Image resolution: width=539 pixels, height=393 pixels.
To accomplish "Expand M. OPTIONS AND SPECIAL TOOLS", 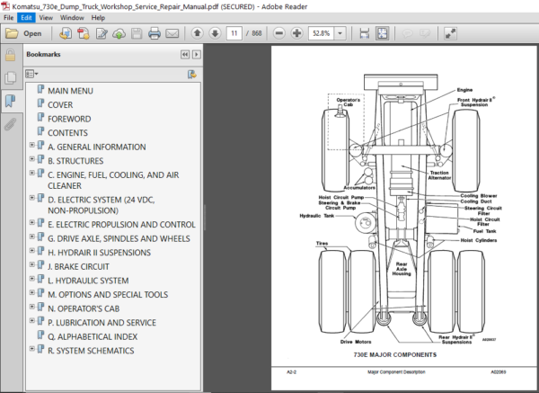I will (31, 293).
